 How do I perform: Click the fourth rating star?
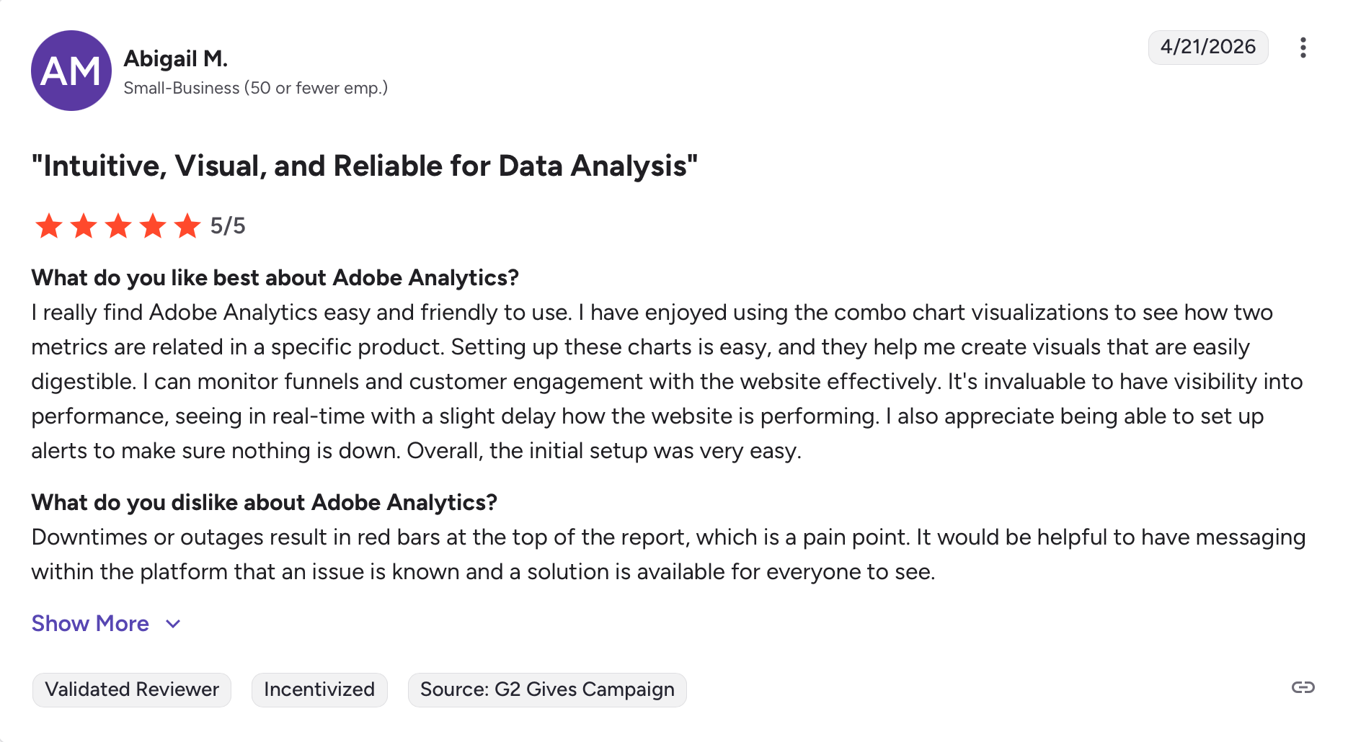[153, 226]
